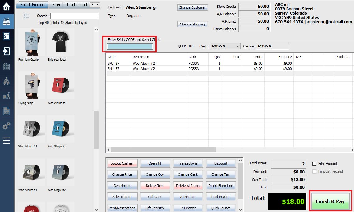This screenshot has width=354, height=212.
Task: Click the Discount button
Action: [x=221, y=163]
